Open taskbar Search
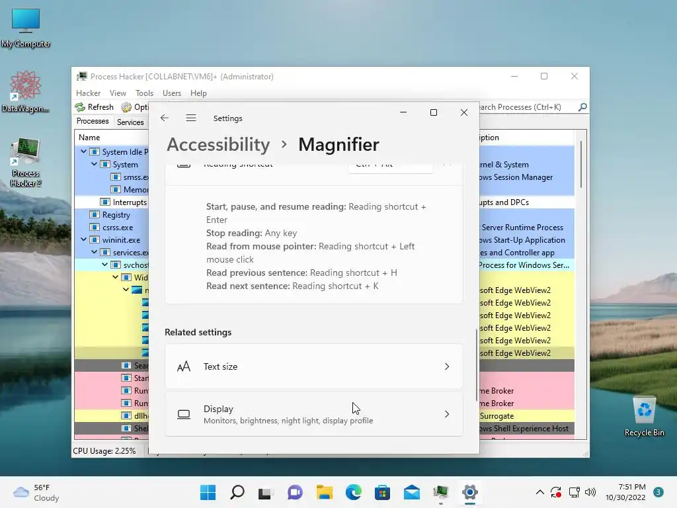This screenshot has height=508, width=677. pos(237,492)
